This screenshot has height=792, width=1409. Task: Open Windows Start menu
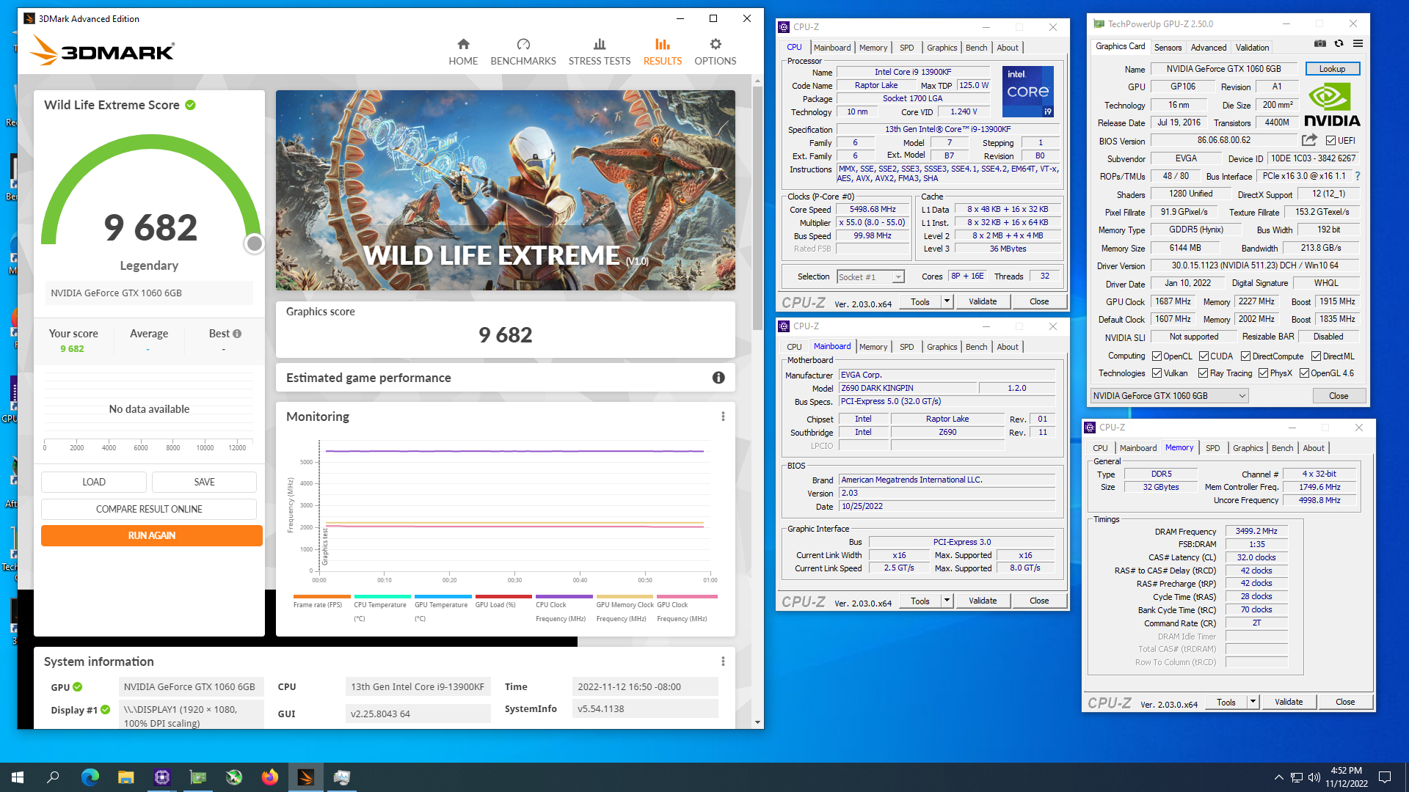(18, 777)
